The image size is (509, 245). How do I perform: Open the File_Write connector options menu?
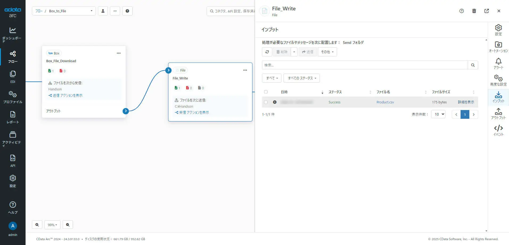coord(245,70)
